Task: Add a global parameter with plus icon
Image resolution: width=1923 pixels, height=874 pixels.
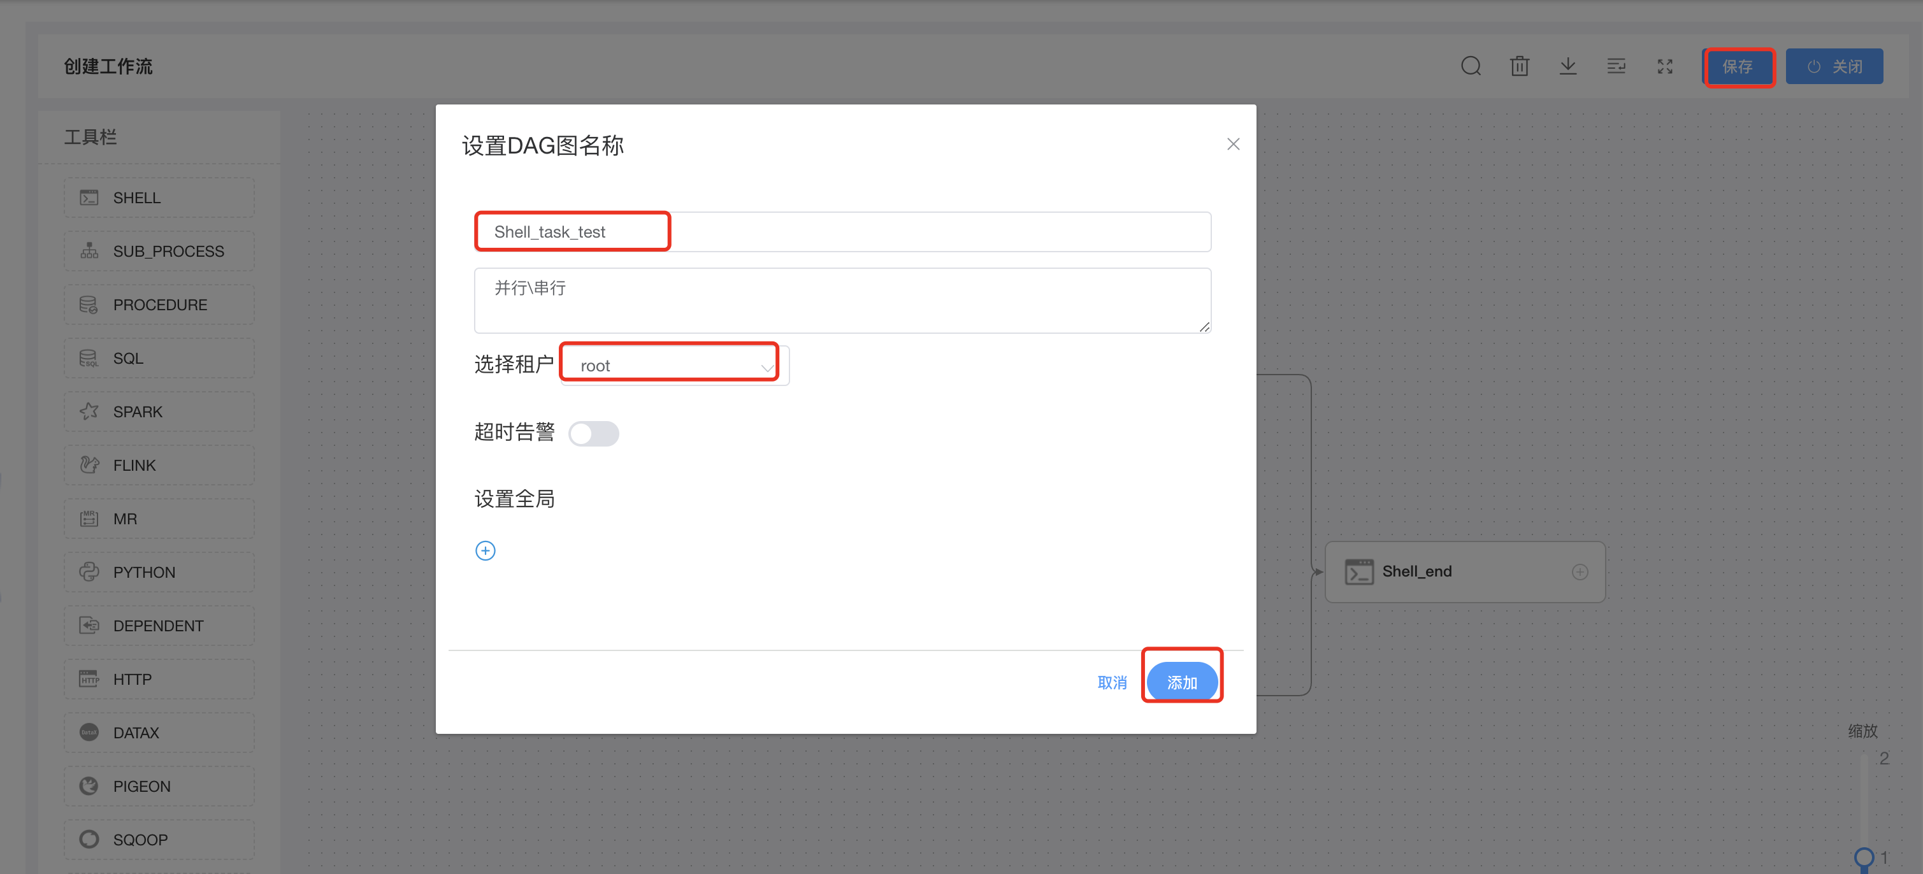Action: 486,551
